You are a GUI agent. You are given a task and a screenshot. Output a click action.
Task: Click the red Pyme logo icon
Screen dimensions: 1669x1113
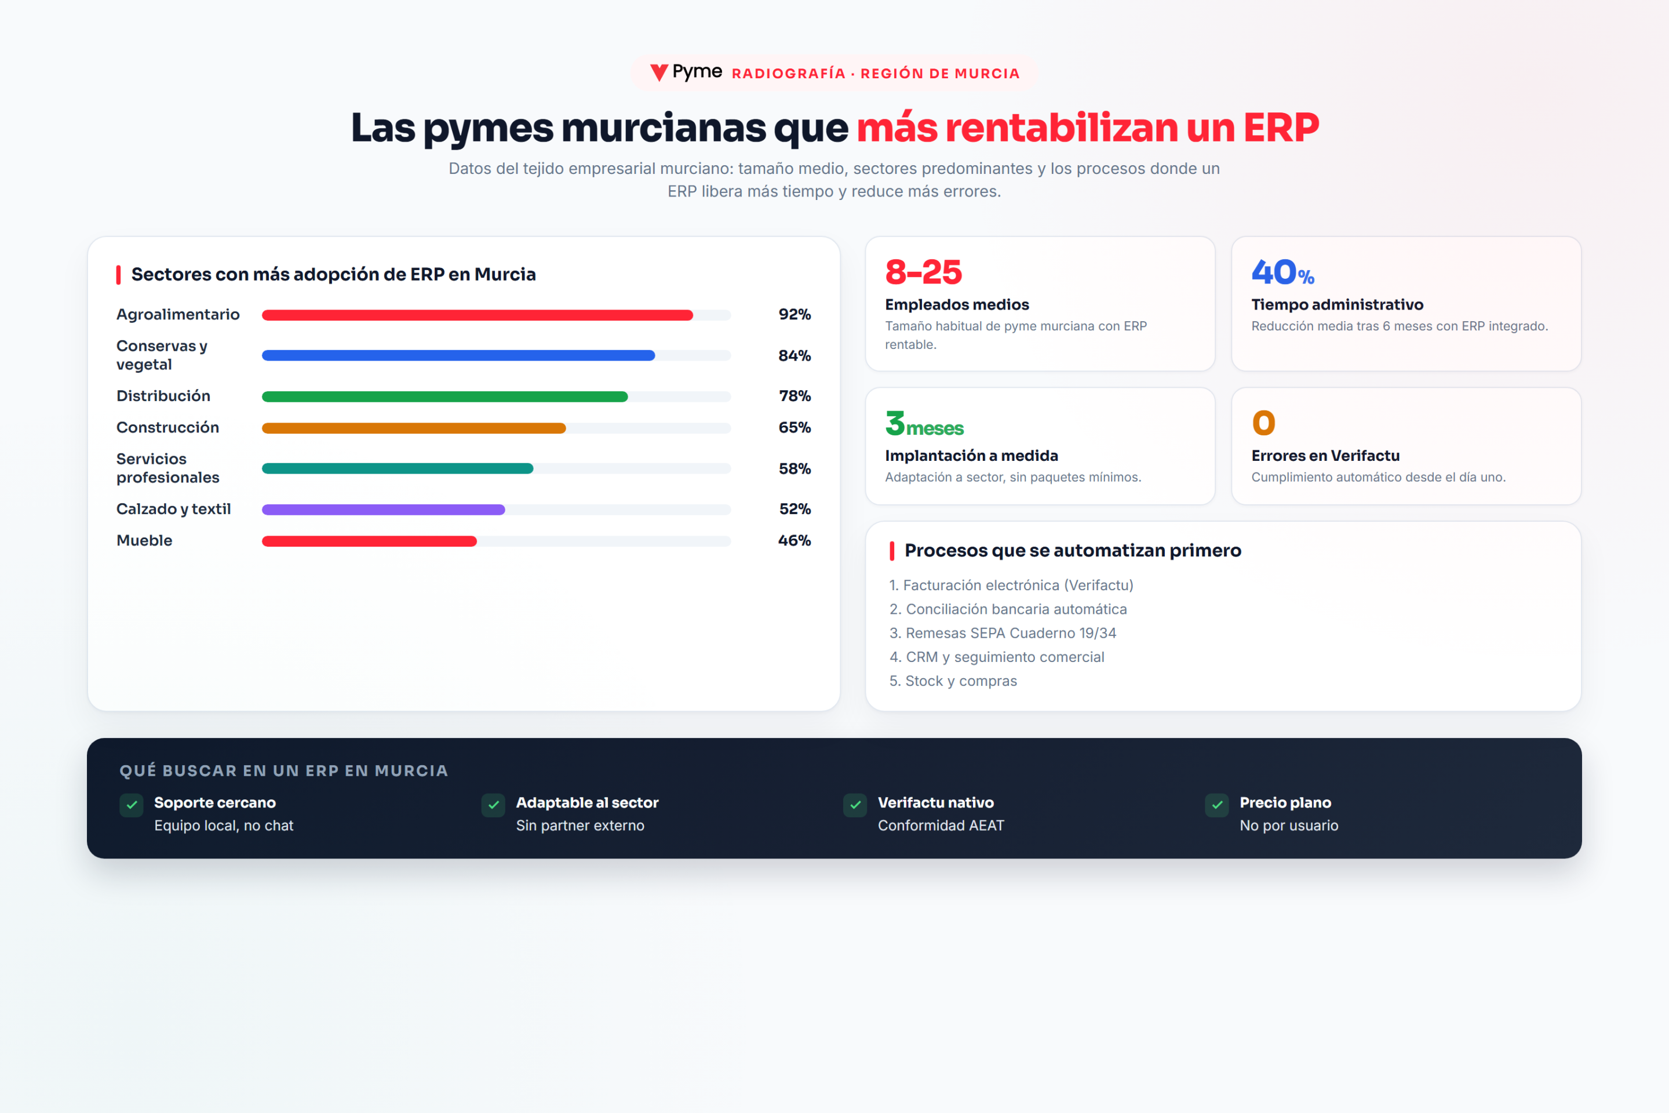pyautogui.click(x=659, y=72)
